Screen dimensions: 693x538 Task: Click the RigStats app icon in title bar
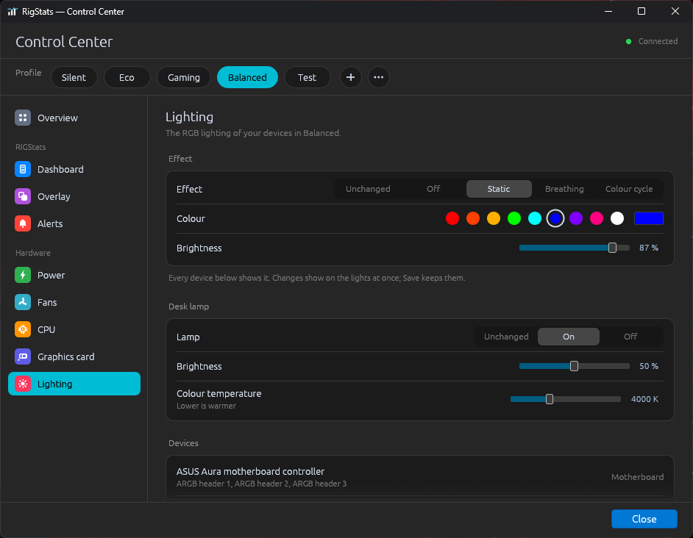point(12,12)
